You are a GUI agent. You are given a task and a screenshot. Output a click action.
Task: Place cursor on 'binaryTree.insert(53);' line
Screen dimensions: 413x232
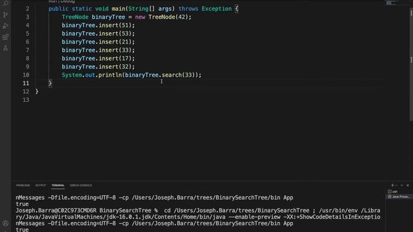[x=98, y=34]
